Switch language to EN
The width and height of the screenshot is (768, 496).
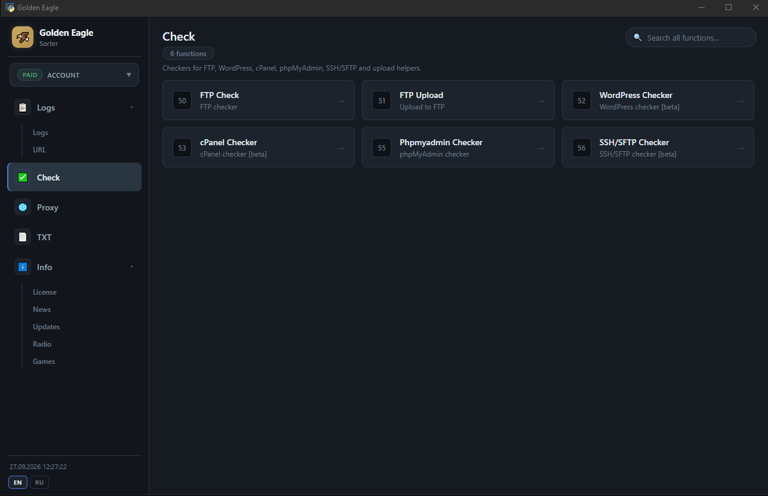[18, 482]
